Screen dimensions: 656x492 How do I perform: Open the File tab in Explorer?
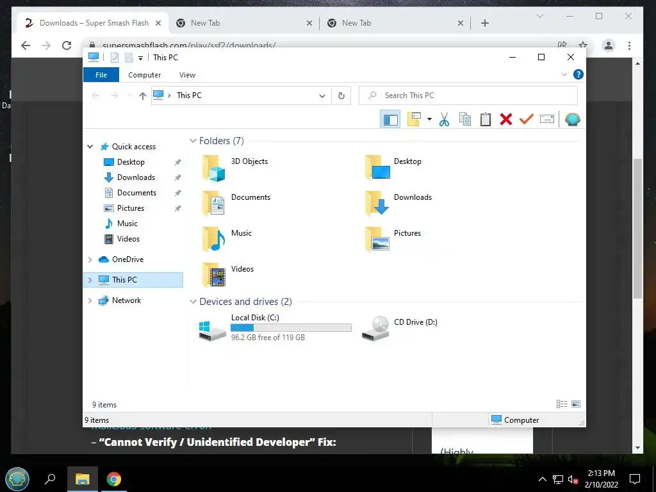(x=101, y=75)
